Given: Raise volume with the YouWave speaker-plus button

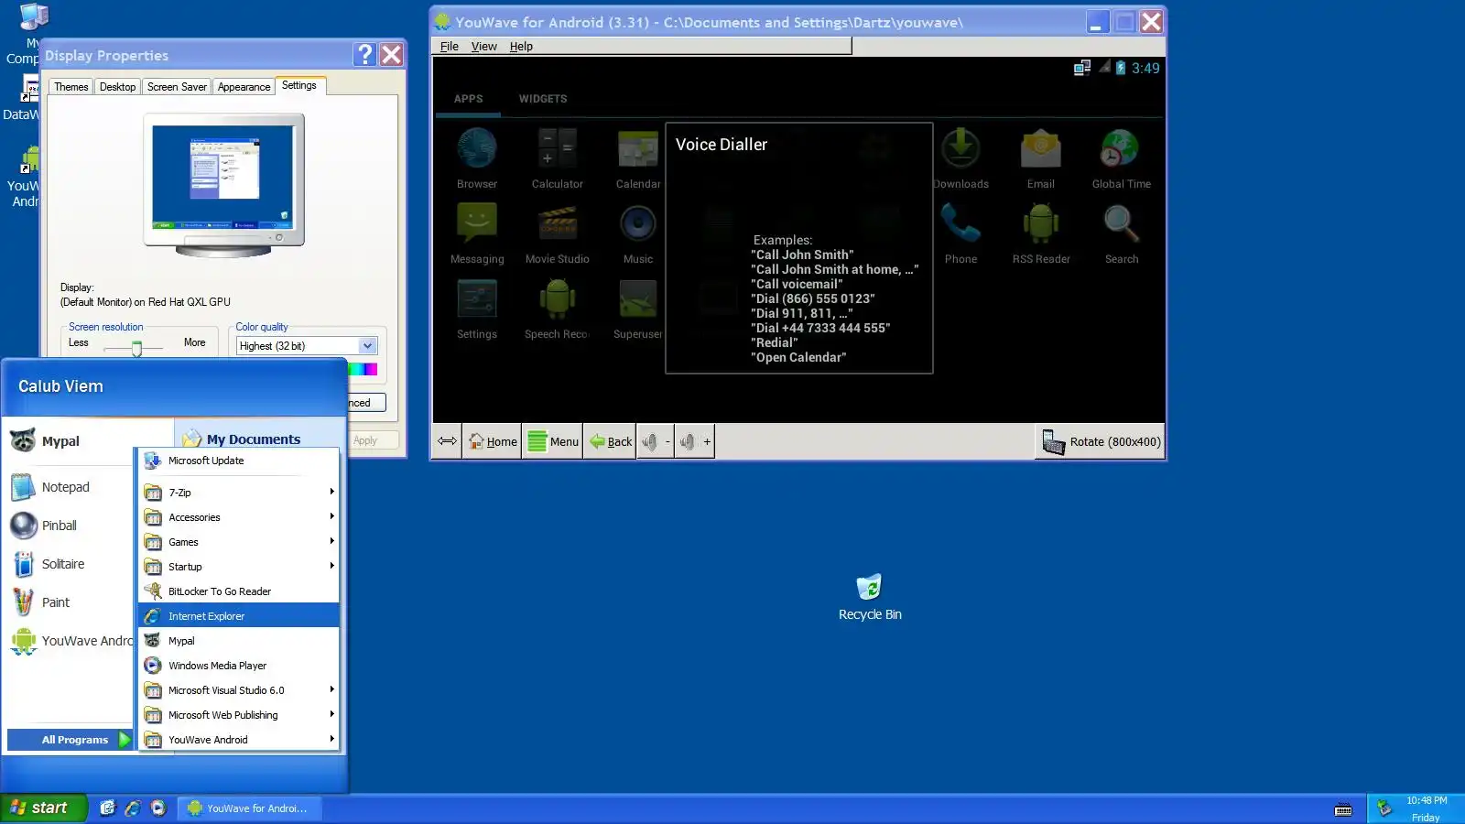Looking at the screenshot, I should (x=694, y=441).
